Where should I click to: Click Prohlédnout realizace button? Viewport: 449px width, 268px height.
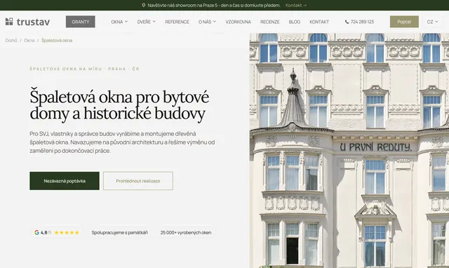point(138,181)
